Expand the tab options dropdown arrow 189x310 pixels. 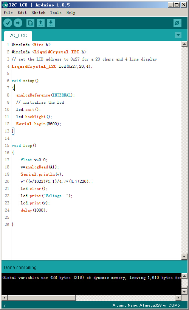click(178, 35)
